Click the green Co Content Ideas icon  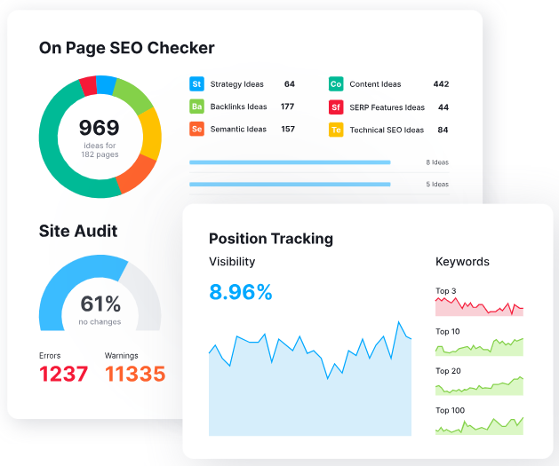[x=336, y=84]
